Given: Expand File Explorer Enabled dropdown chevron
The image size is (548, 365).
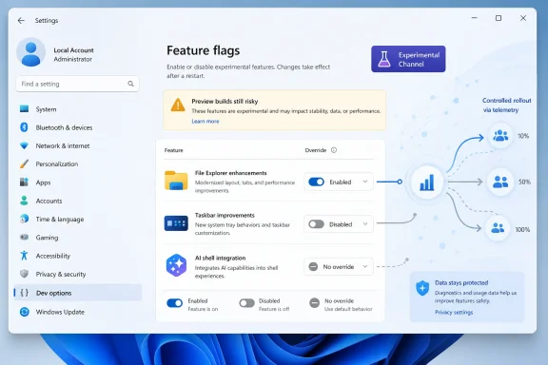Looking at the screenshot, I should 365,182.
